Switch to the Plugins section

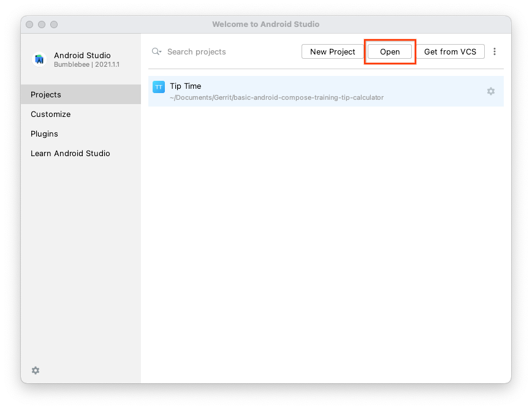click(x=44, y=133)
